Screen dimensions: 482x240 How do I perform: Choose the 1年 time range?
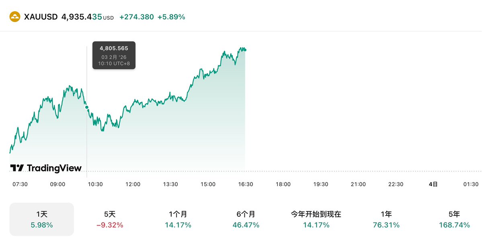pos(386,219)
